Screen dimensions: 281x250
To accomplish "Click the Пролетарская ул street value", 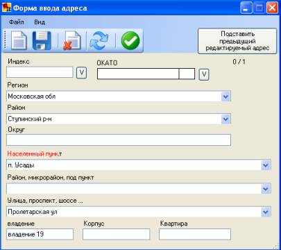I will pos(33,212).
